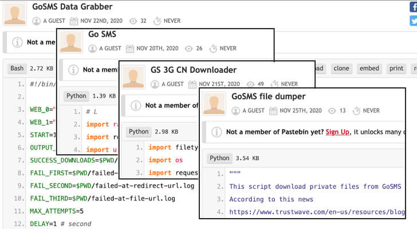Click the FAIL_SECOND code line

pos(112,185)
